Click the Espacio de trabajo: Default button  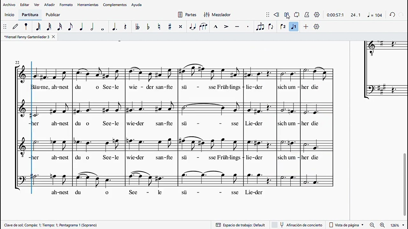pos(240,225)
